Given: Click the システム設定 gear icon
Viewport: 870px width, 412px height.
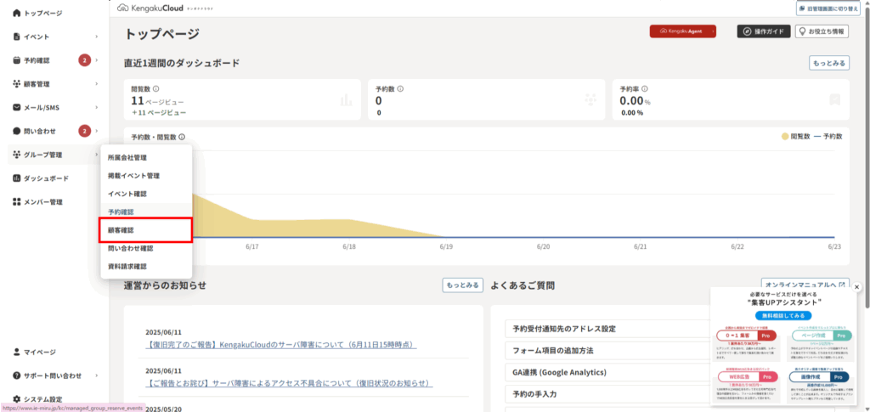Looking at the screenshot, I should 17,399.
